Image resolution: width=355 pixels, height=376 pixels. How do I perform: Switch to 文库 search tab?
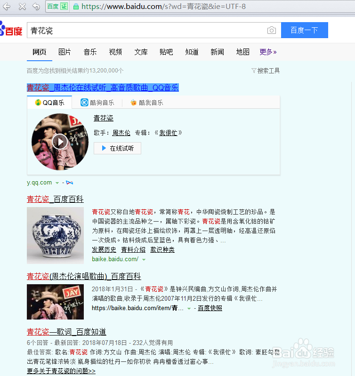point(141,52)
